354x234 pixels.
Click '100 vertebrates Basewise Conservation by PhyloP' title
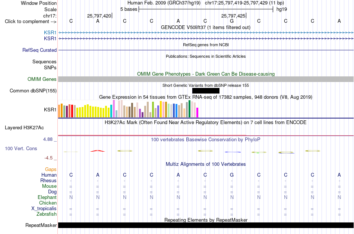206,139
